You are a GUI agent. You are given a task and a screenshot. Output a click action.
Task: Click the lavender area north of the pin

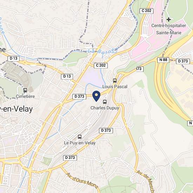point(92,76)
